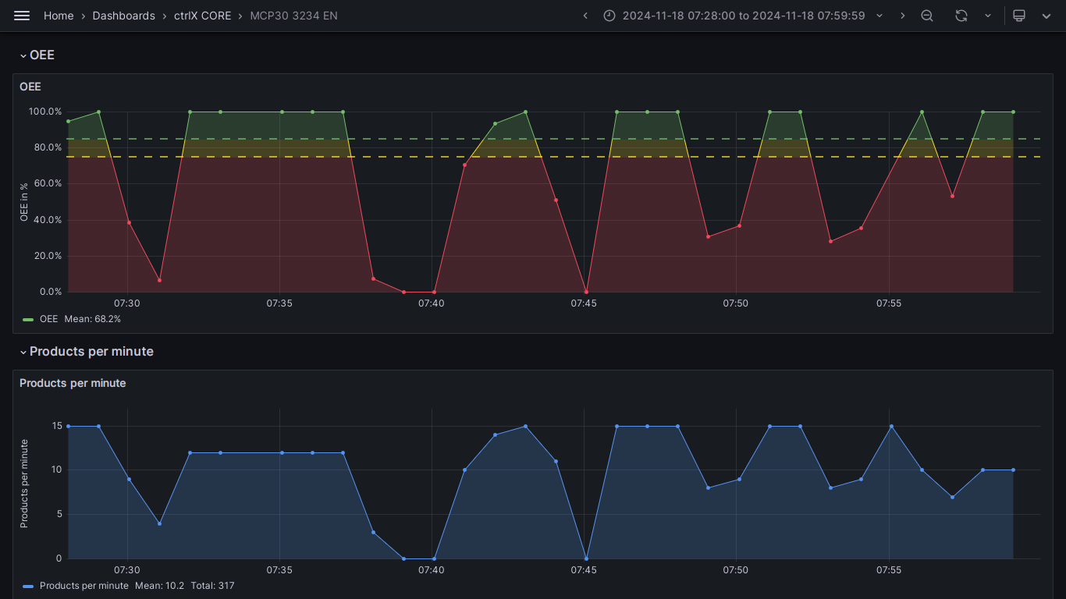Go to Home breadcrumb
1066x599 pixels.
coord(59,16)
